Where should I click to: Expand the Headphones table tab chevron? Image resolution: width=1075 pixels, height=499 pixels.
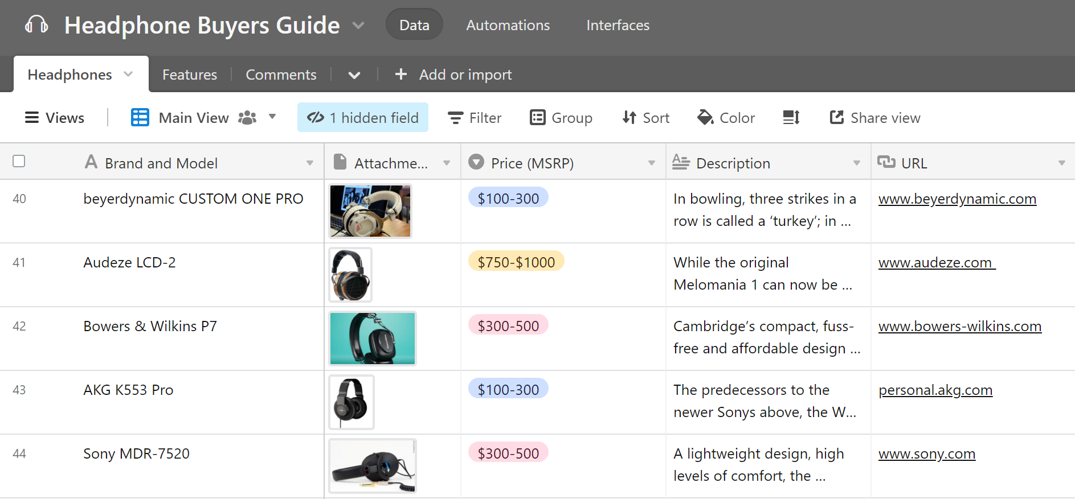point(129,74)
